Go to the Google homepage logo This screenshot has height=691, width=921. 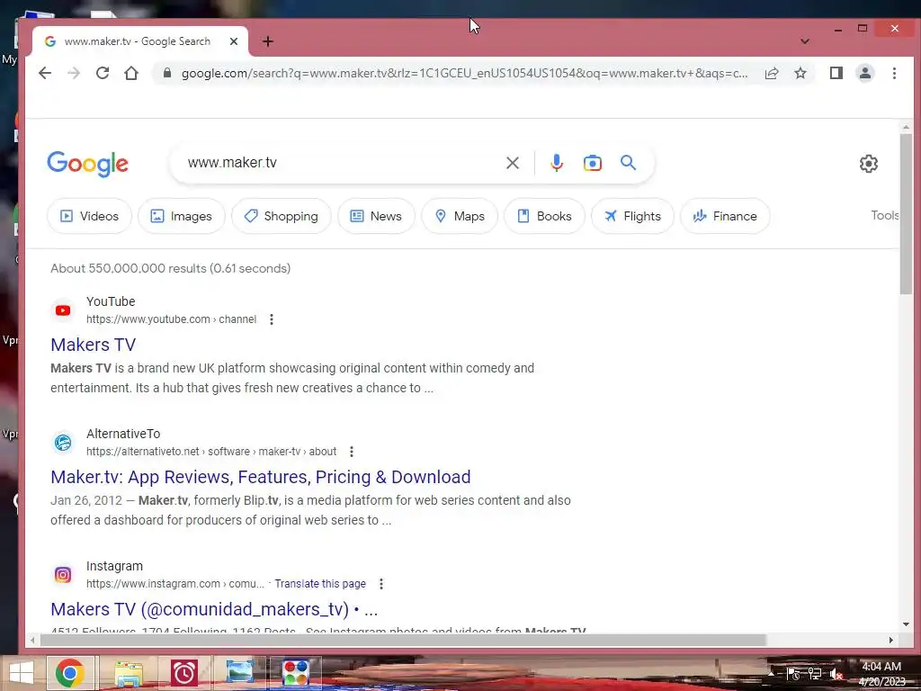click(87, 164)
